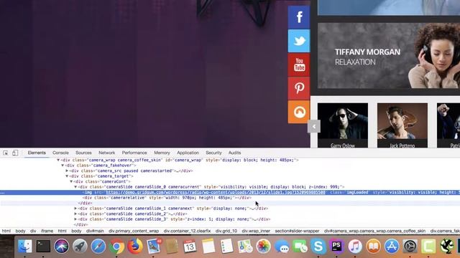Open iBooks from the Dock
This screenshot has height=258, width=460.
click(x=373, y=247)
